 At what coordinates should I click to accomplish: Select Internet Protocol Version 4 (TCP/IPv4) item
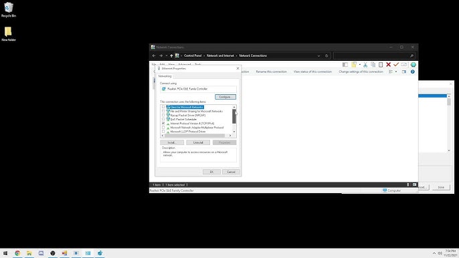[192, 124]
